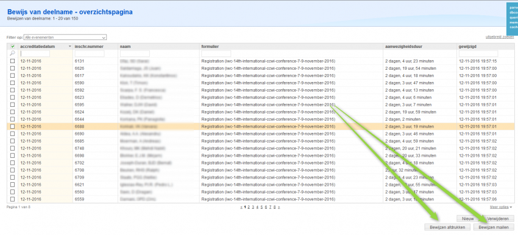Select the timestamp '12-11-2016 19:57:06'
The image size is (518, 235).
(478, 199)
